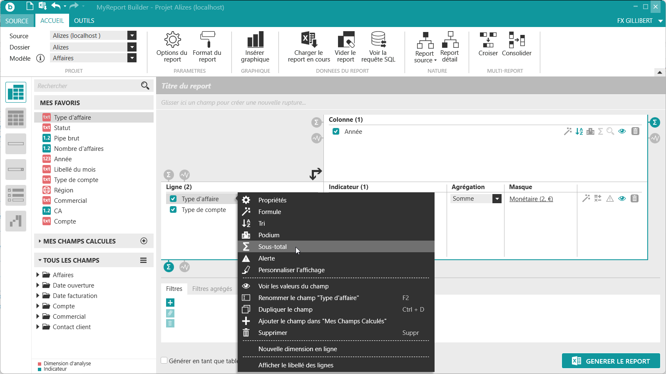
Task: Delete the Année column with trash icon
Action: [x=635, y=131]
